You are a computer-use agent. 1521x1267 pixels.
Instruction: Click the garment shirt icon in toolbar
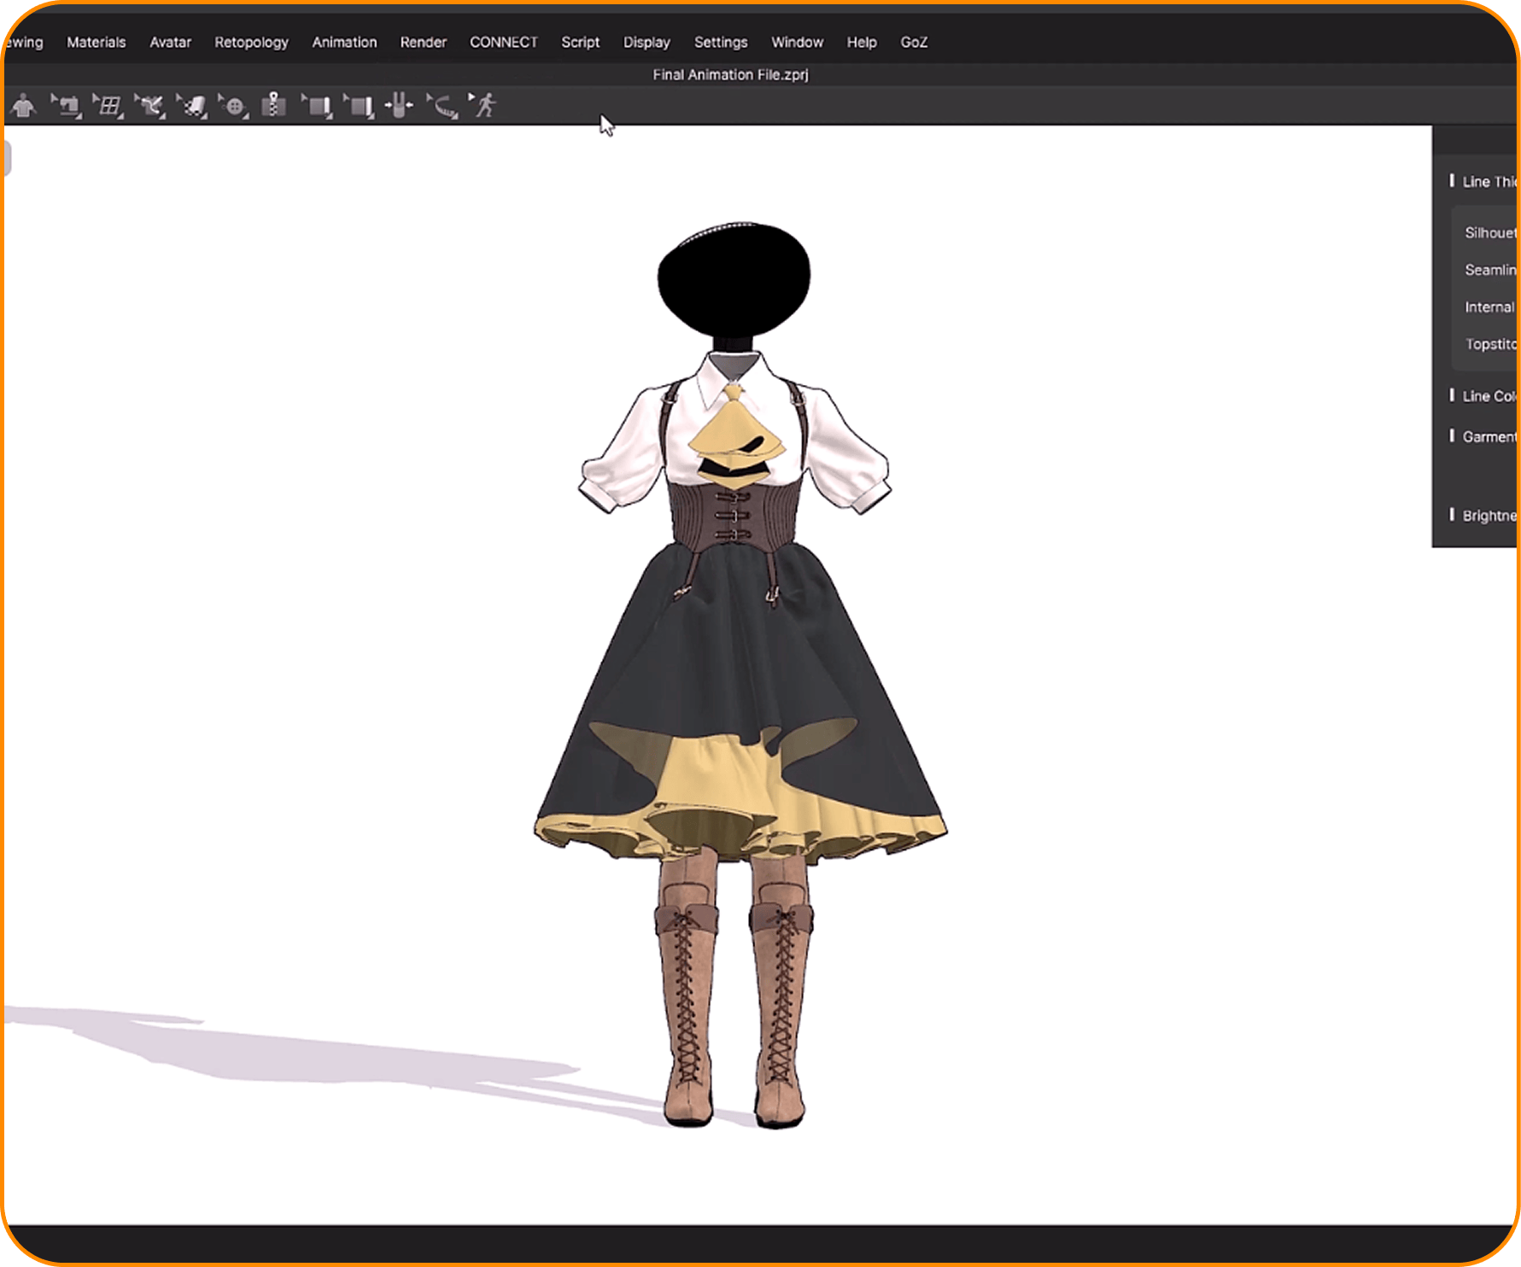pyautogui.click(x=24, y=106)
